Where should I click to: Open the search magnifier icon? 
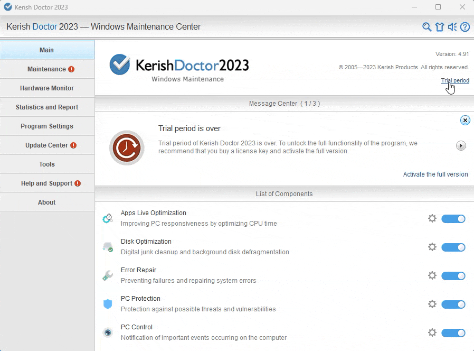click(x=426, y=27)
